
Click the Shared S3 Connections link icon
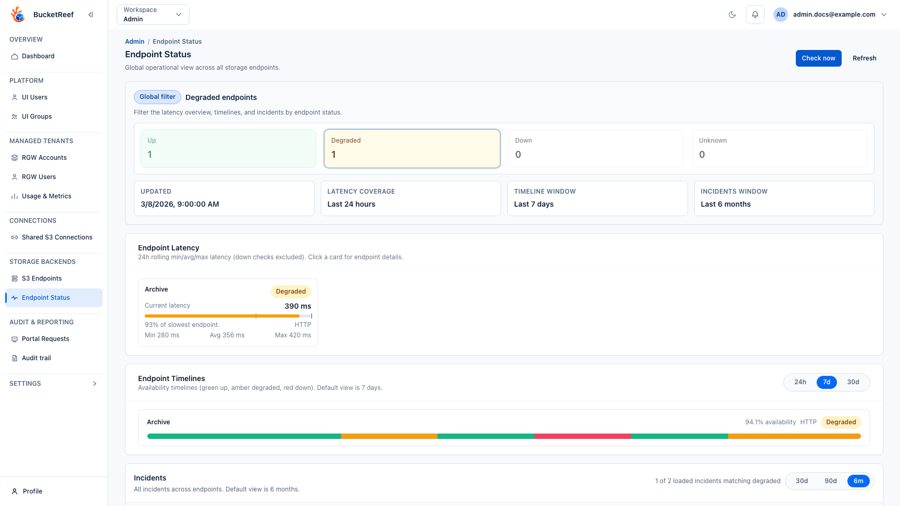[x=15, y=237]
